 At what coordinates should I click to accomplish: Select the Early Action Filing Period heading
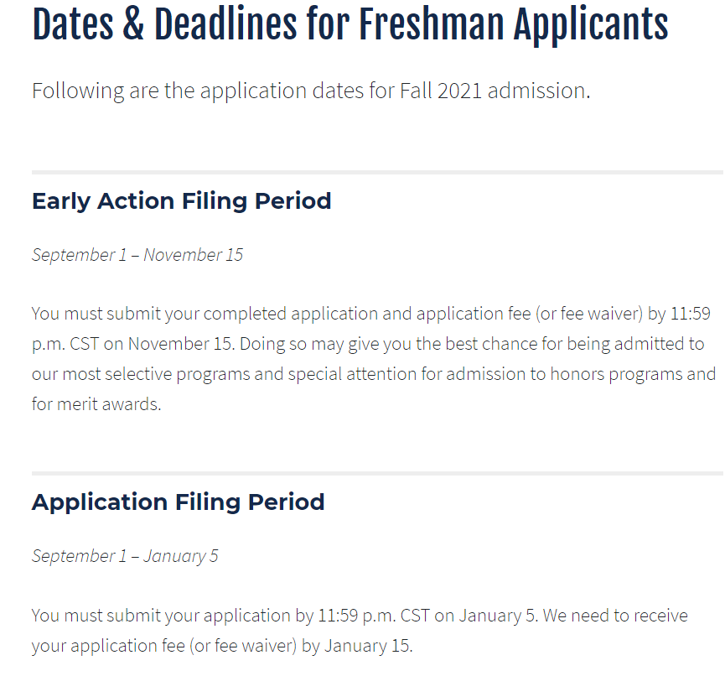point(181,201)
